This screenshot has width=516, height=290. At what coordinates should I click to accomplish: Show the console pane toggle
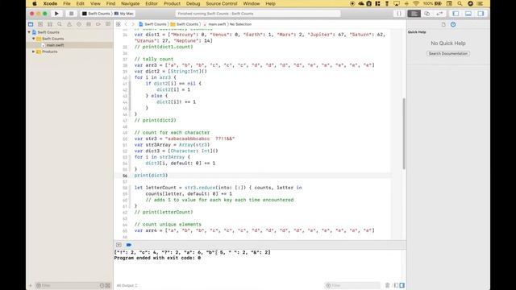click(x=402, y=285)
